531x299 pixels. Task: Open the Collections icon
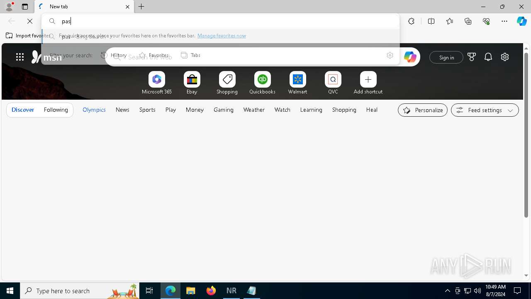[x=468, y=21]
